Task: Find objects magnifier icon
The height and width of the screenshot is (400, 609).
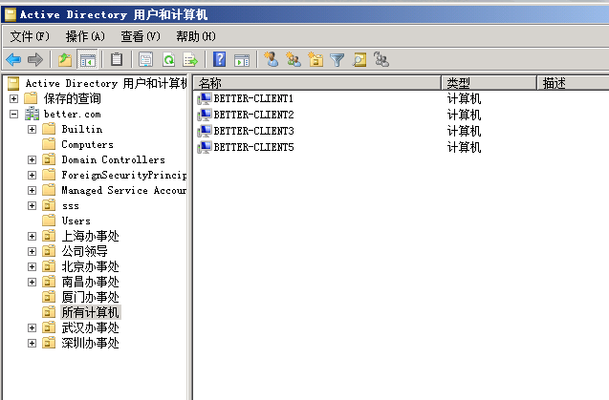Action: 359,59
